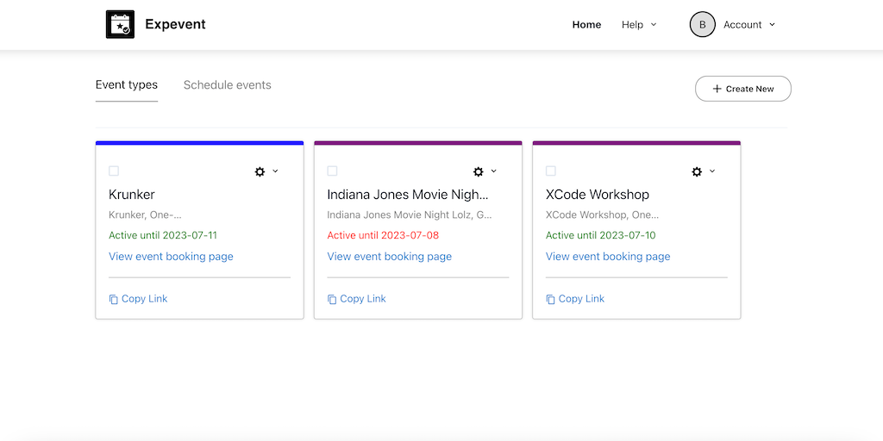Check the Indiana Jones Movie Night checkbox
The width and height of the screenshot is (883, 441).
click(x=332, y=171)
